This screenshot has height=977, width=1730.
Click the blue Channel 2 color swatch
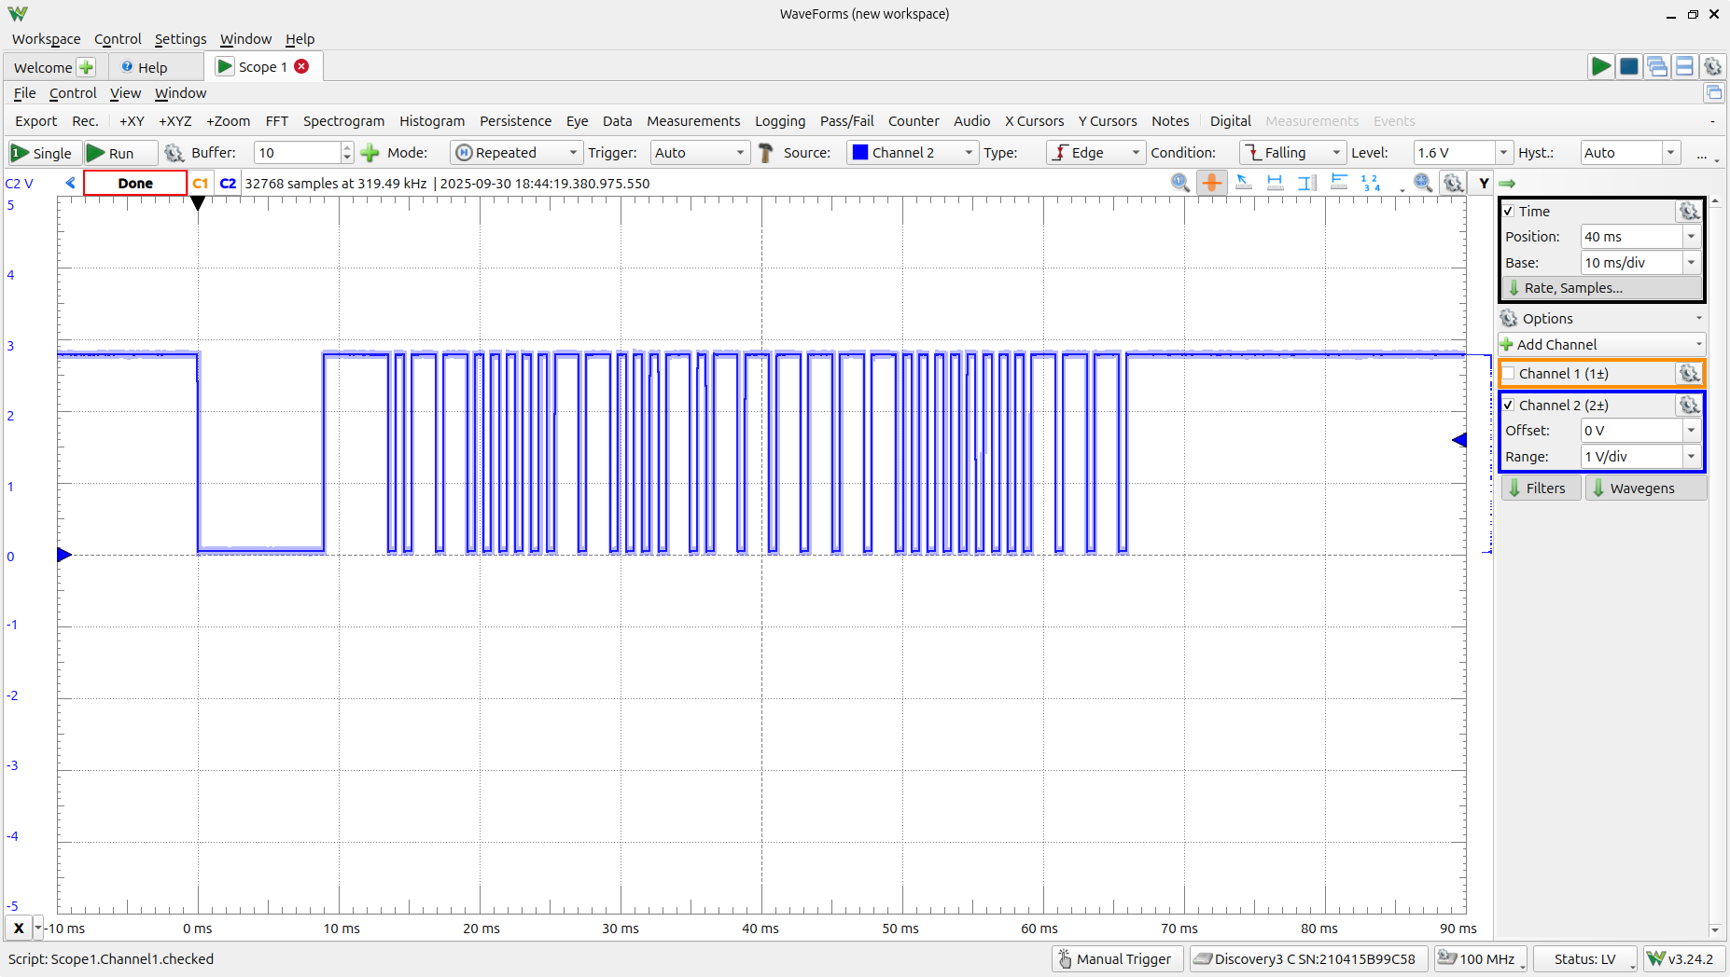(x=860, y=153)
